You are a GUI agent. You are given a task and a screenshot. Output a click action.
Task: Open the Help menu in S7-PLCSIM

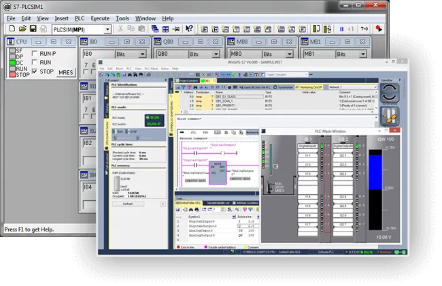click(x=168, y=18)
